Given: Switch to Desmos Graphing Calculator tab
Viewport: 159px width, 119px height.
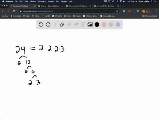Looking at the screenshot, I should pyautogui.click(x=50, y=6).
